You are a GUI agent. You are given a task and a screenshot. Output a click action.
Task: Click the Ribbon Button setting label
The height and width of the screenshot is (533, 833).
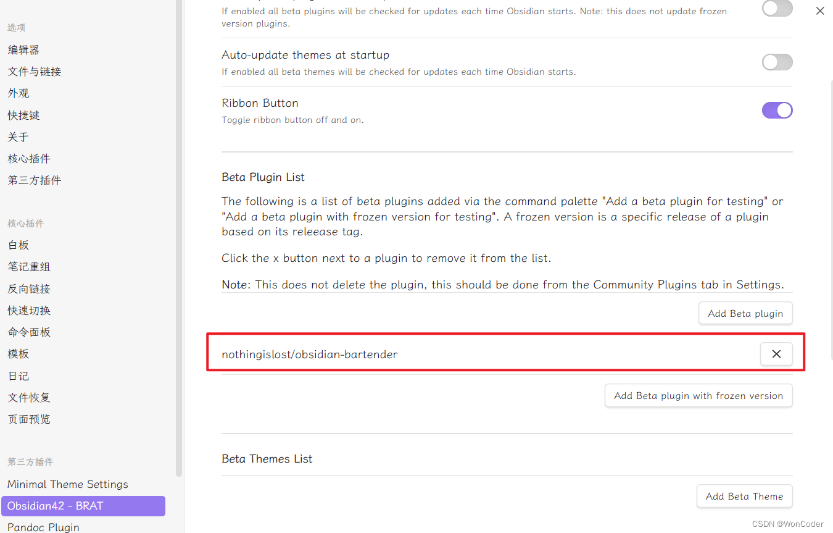coord(260,103)
